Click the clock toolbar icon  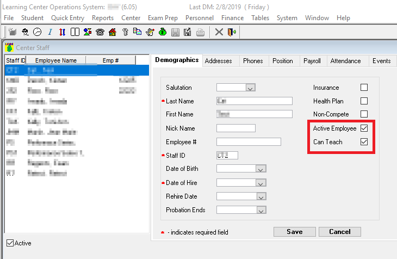(x=38, y=32)
